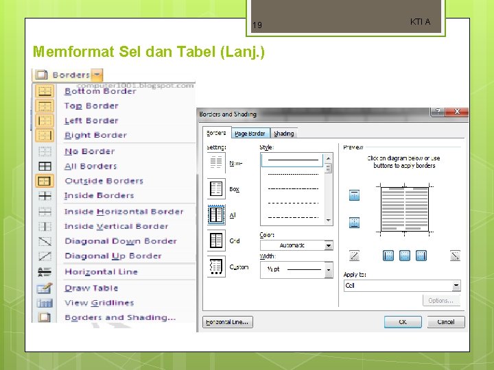Select the Custom setting icon

click(x=216, y=267)
